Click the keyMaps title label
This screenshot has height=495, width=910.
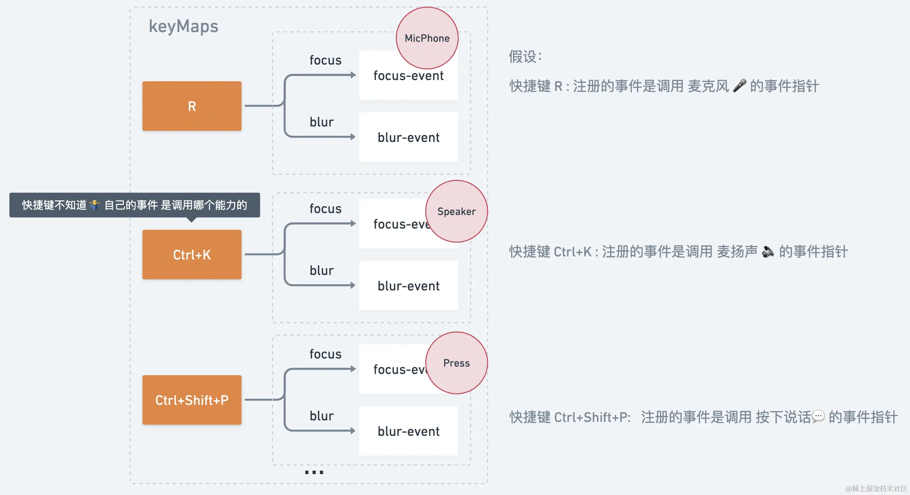183,26
